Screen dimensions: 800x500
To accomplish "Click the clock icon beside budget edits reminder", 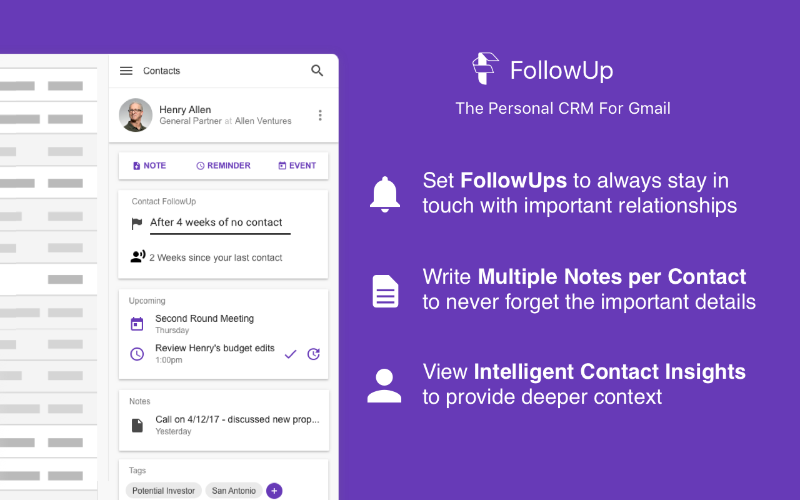I will [x=137, y=354].
